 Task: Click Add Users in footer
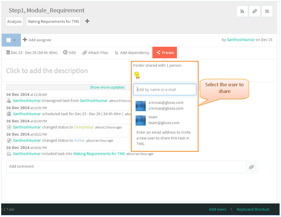218,209
